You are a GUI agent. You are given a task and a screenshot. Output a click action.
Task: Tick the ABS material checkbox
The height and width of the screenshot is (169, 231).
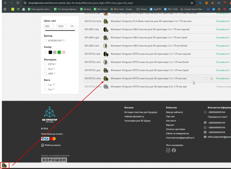click(46, 74)
